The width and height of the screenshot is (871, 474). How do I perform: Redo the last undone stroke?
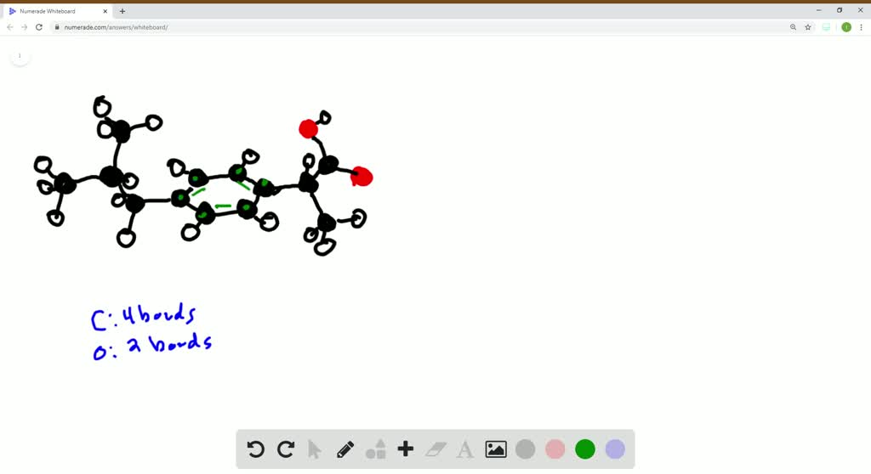coord(286,449)
